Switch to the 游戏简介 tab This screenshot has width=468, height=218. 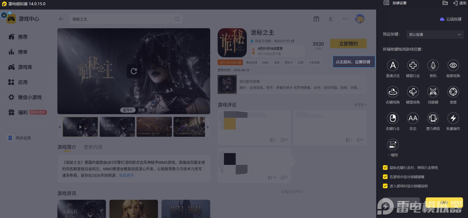coord(67,147)
